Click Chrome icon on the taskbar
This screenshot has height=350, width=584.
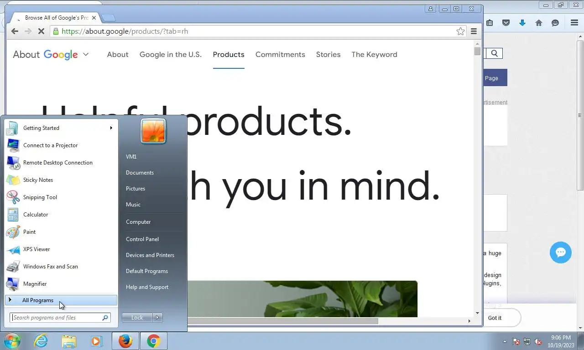(153, 341)
